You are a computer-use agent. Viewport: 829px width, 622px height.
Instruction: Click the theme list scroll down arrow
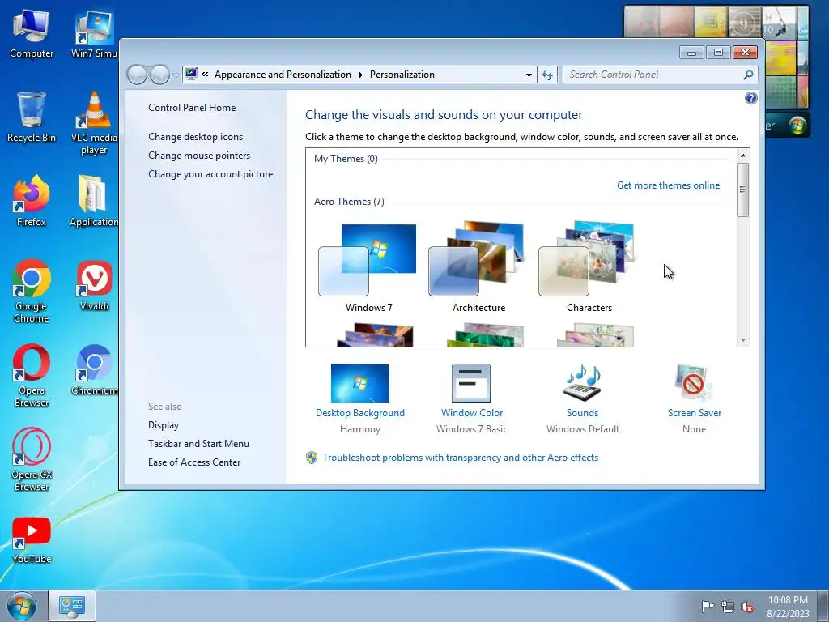743,340
